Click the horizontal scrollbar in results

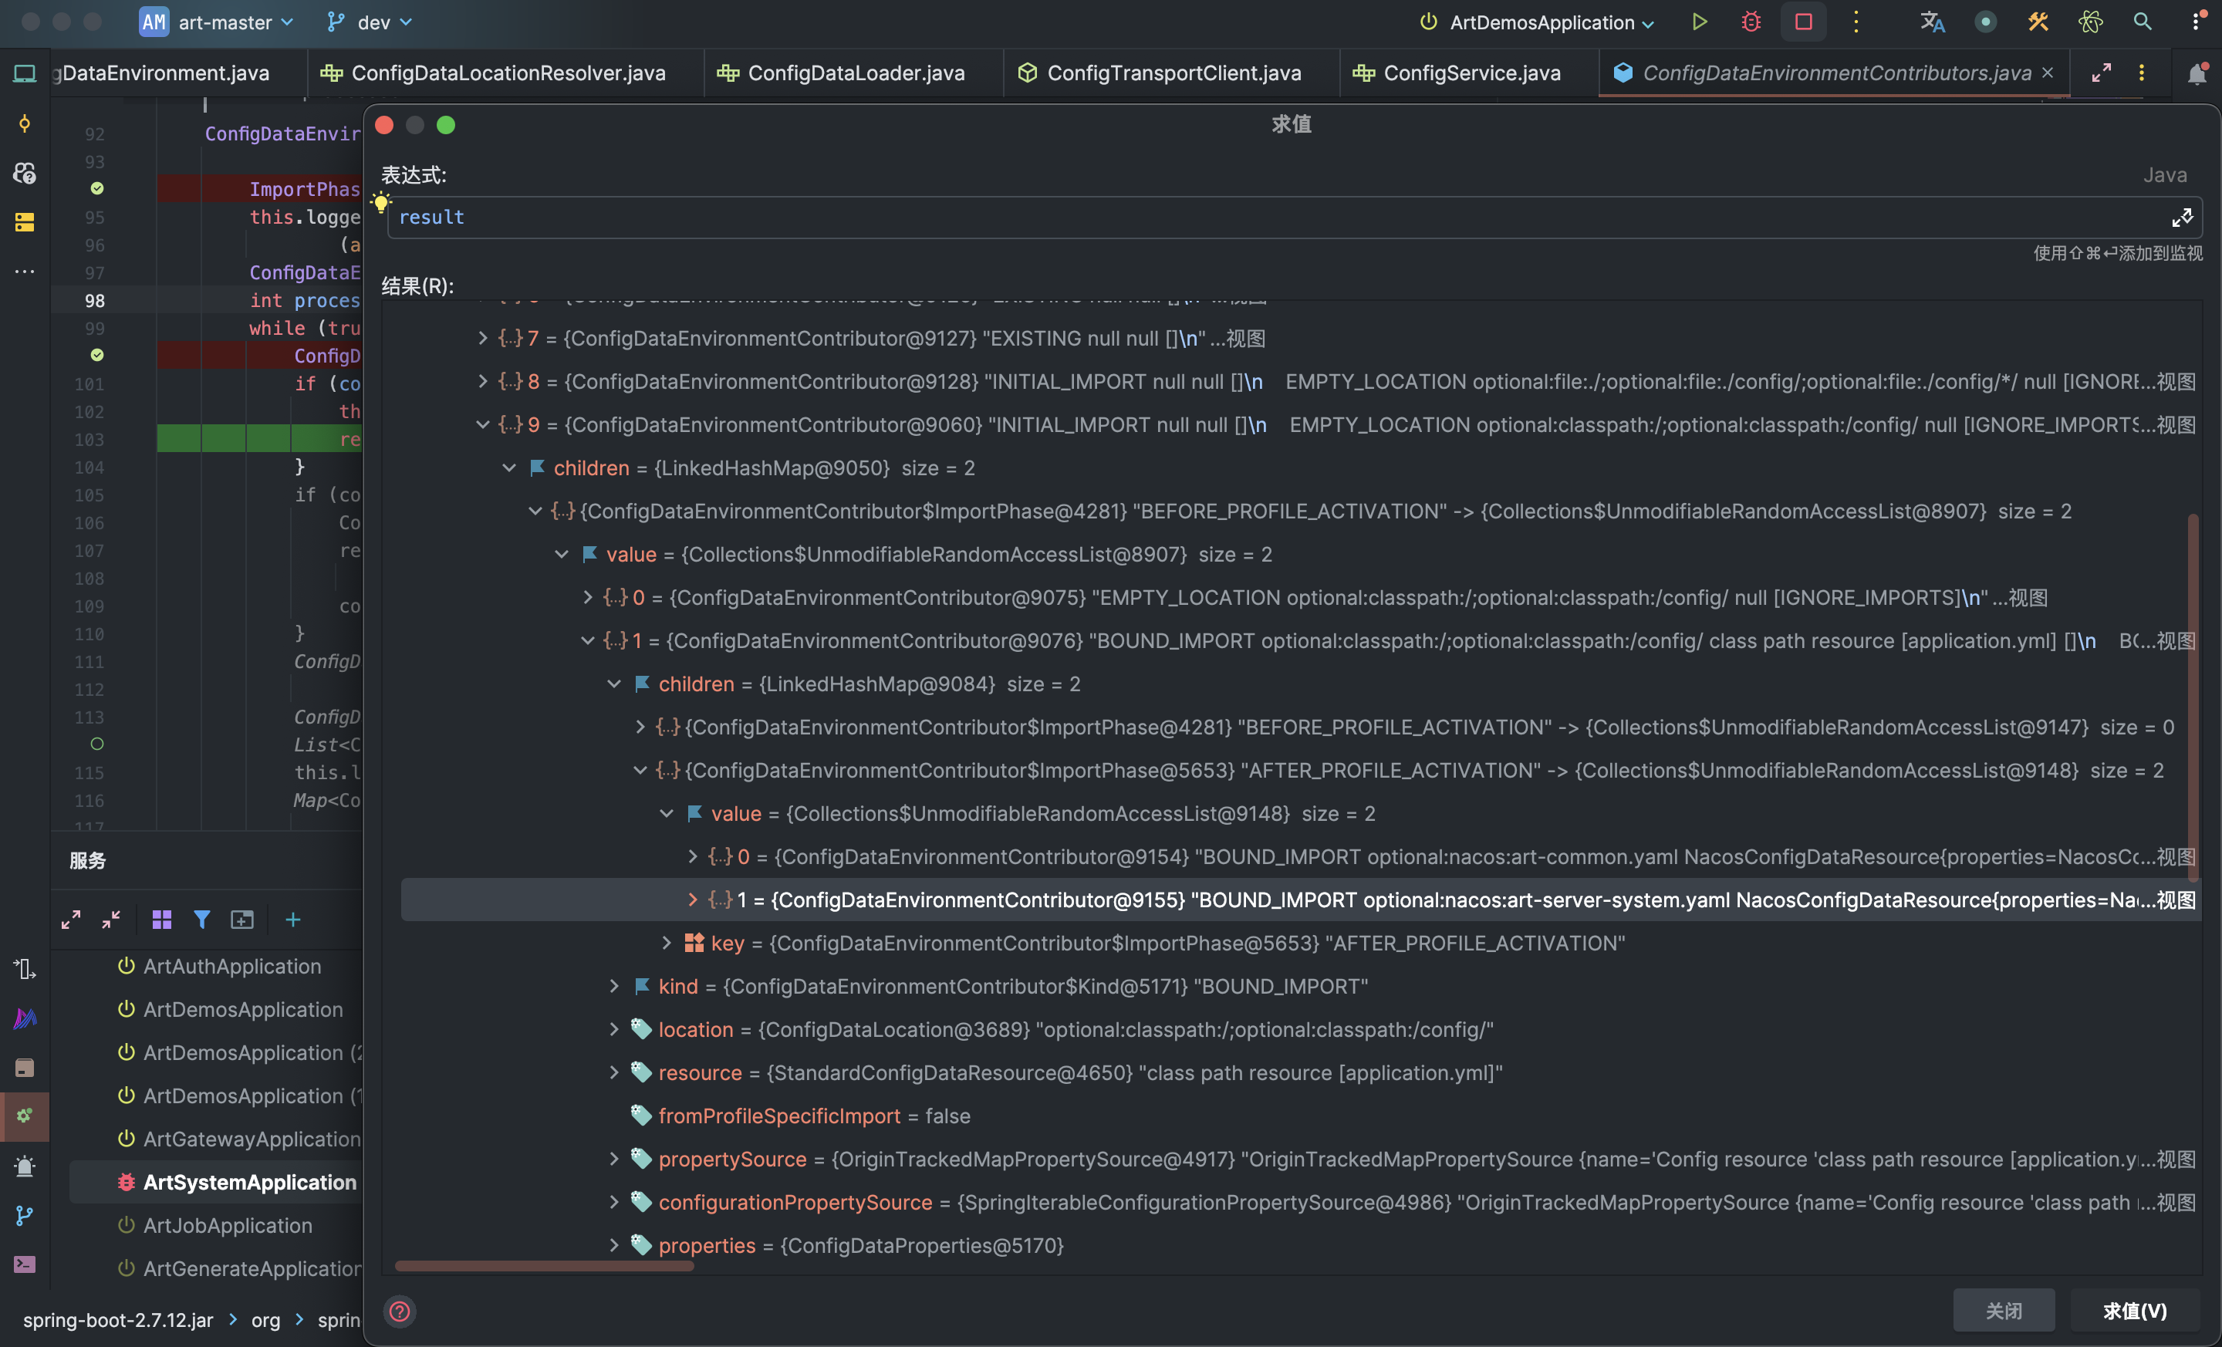[544, 1266]
